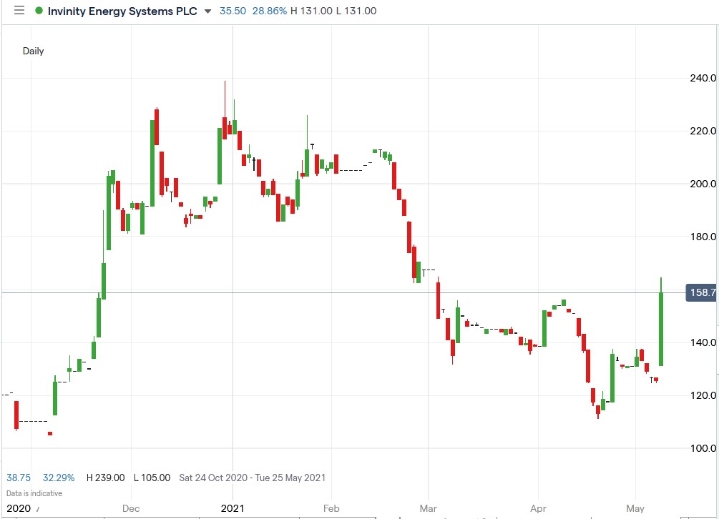This screenshot has height=519, width=719.
Task: Click the Sat 24 Oct 2020 - Tue 25 May 2021 range
Action: pos(253,478)
